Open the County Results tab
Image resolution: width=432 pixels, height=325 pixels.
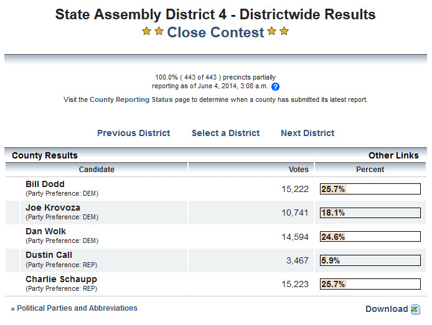[45, 155]
